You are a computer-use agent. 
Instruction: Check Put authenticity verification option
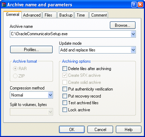(65, 89)
